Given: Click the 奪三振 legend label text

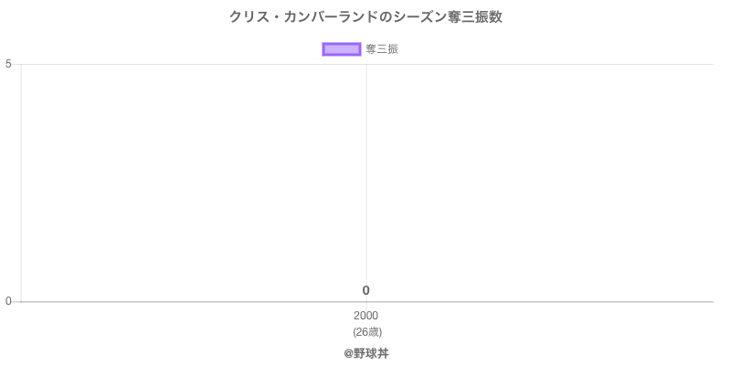Looking at the screenshot, I should coord(382,49).
